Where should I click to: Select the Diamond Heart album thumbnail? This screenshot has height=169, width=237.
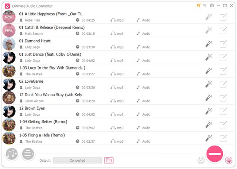pyautogui.click(x=9, y=44)
